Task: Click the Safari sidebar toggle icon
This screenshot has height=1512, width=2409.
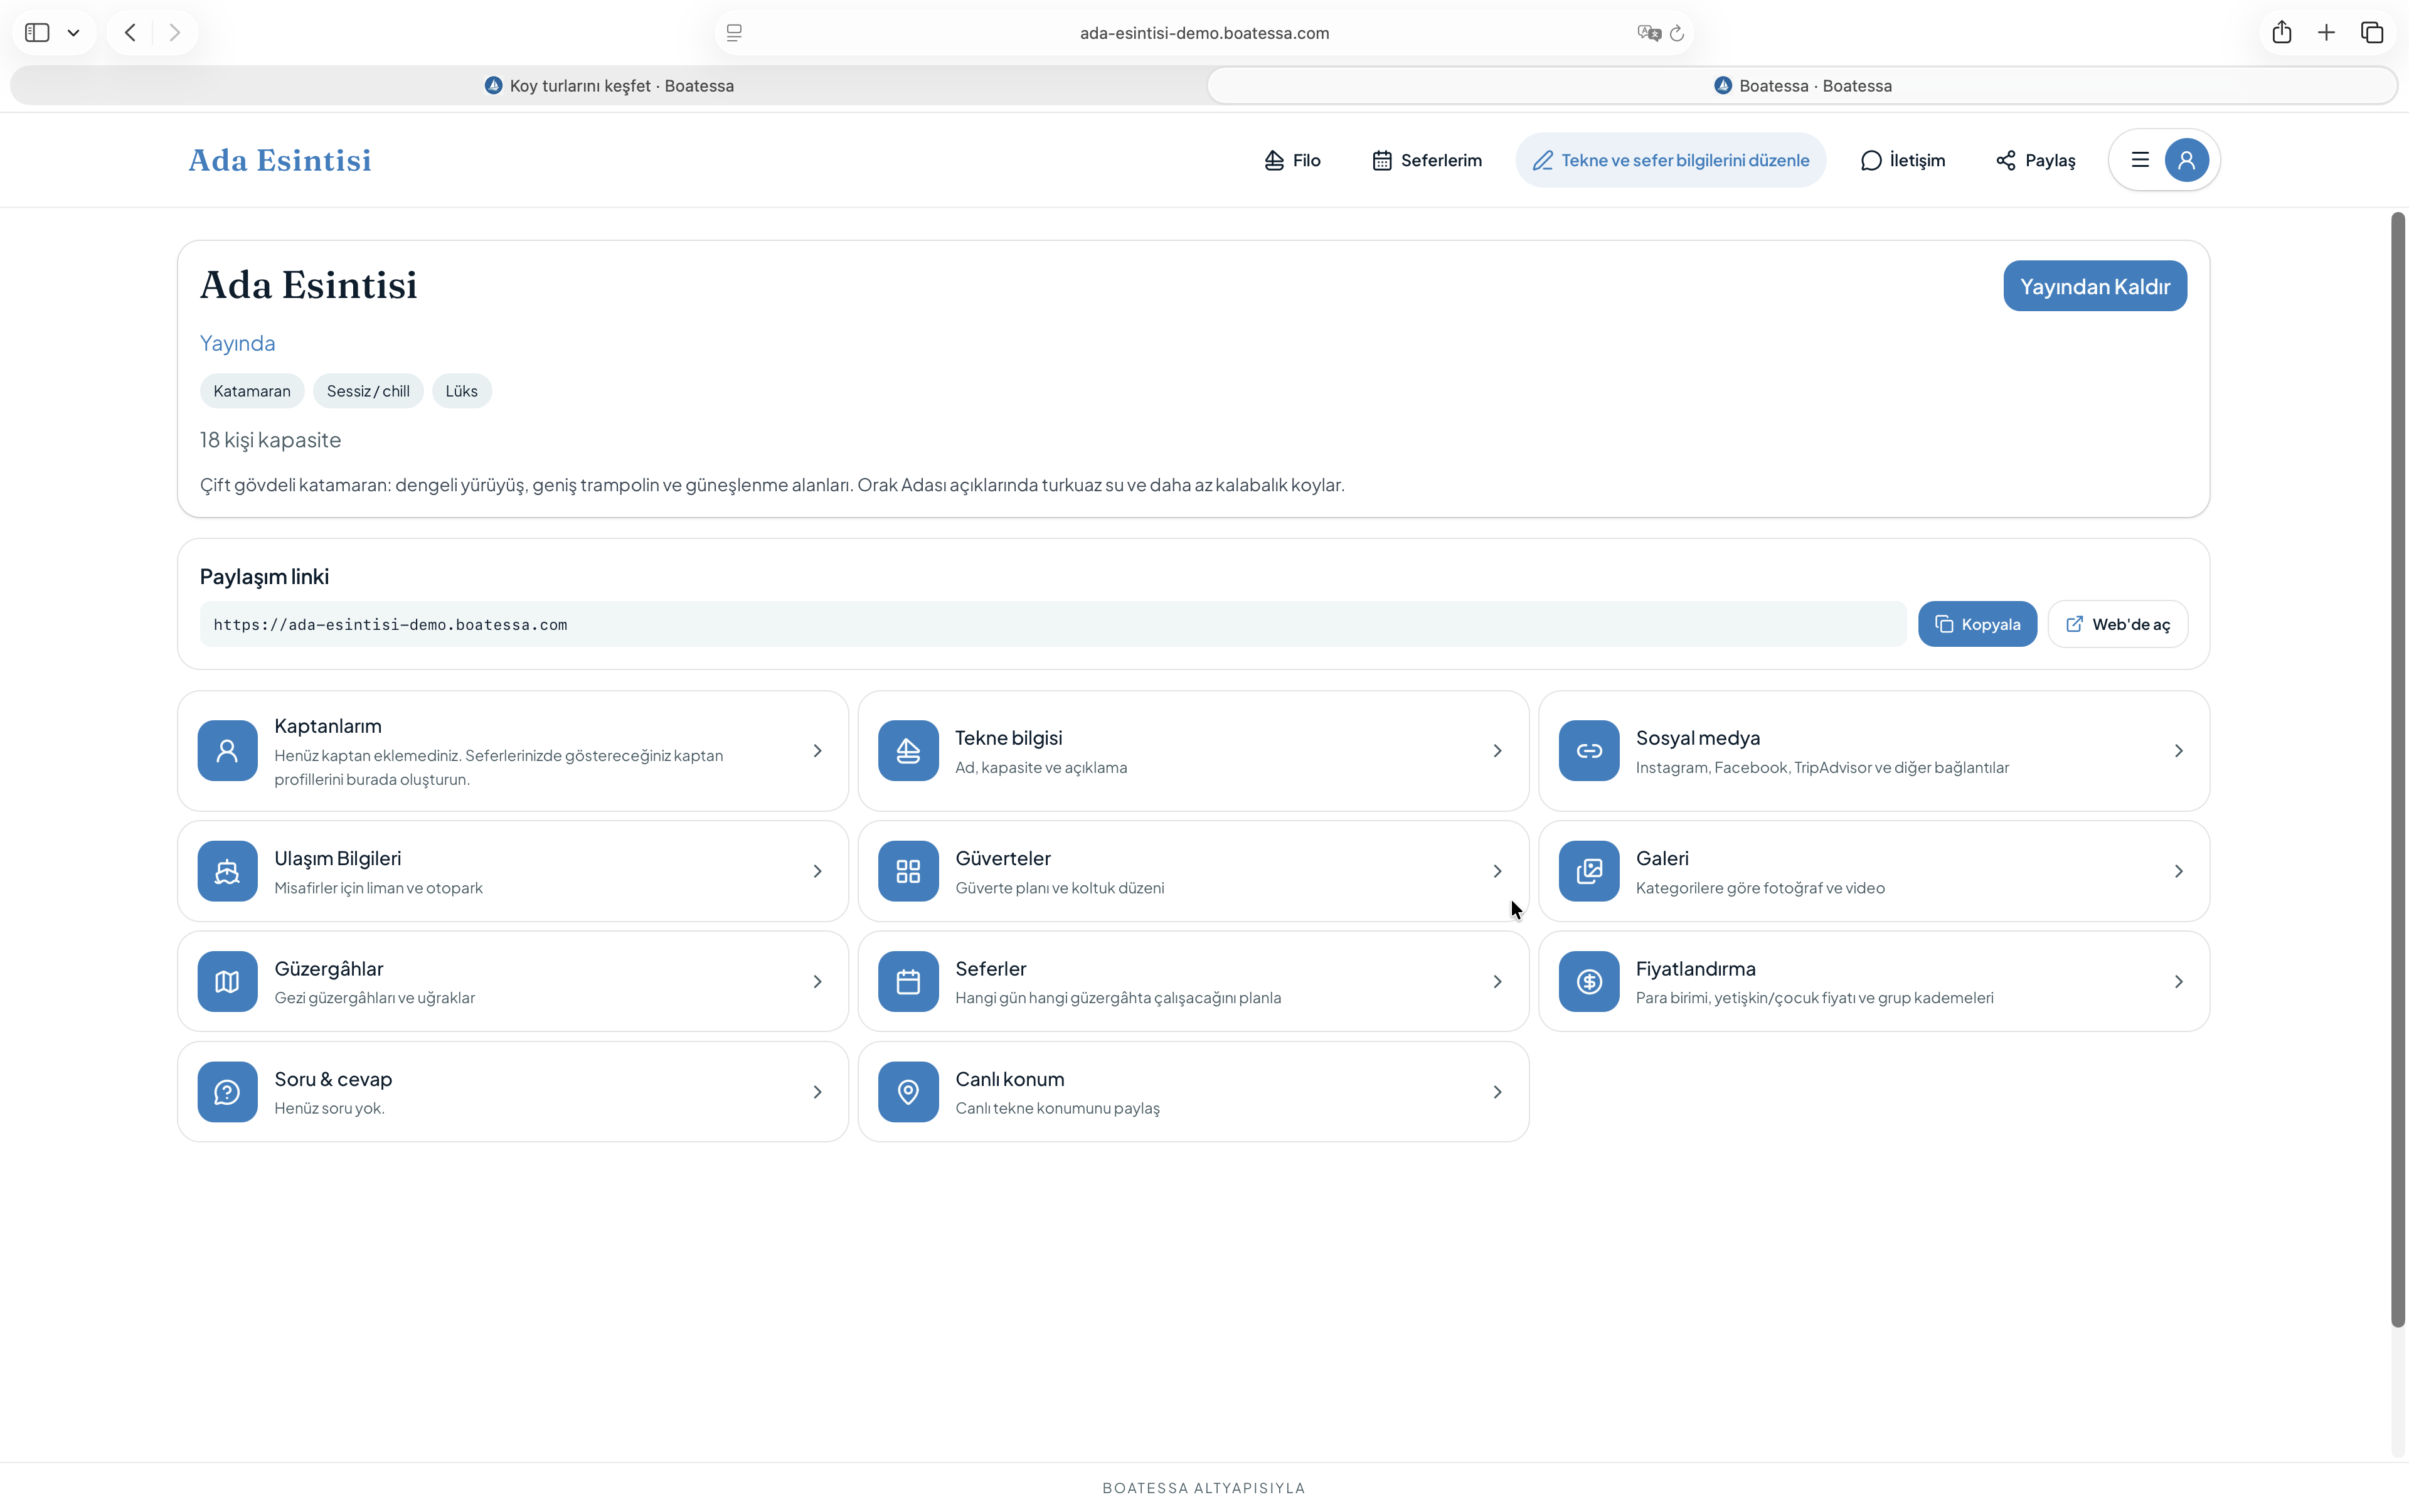Action: click(x=37, y=33)
